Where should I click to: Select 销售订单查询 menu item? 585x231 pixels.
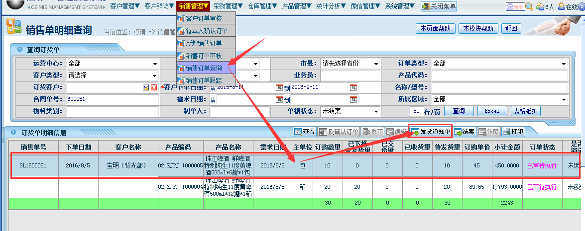tap(203, 68)
